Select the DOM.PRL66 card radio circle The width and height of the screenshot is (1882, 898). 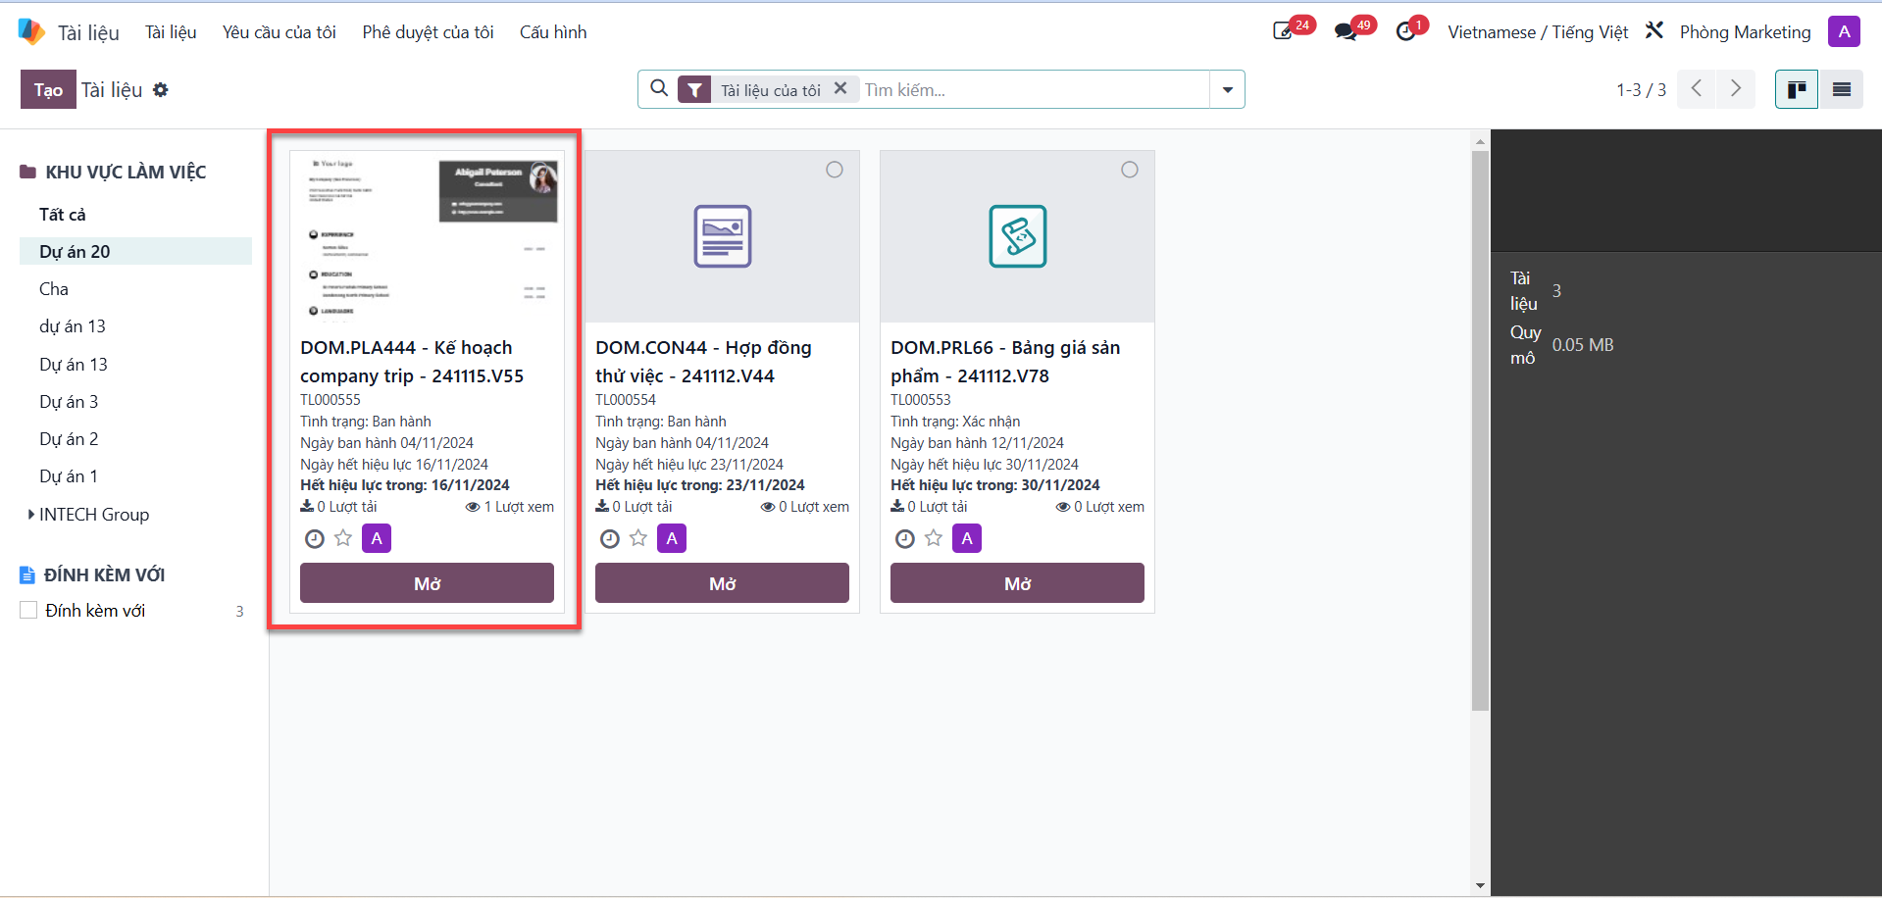pos(1130,170)
